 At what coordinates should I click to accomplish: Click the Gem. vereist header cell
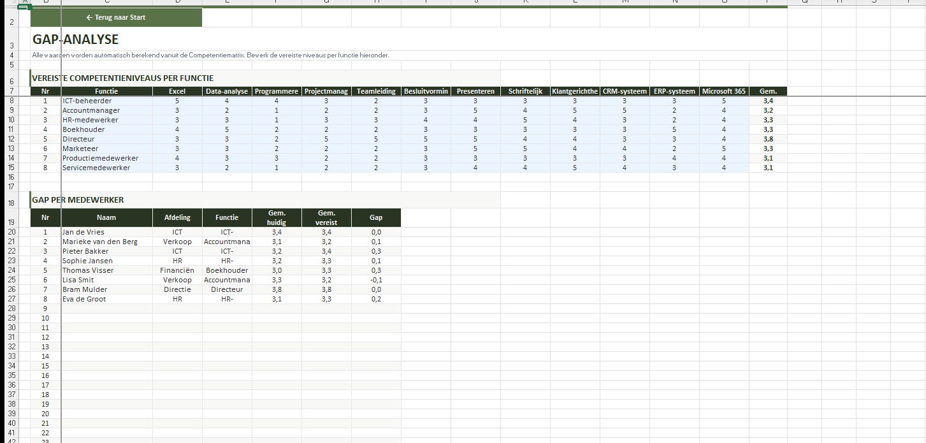pos(326,217)
